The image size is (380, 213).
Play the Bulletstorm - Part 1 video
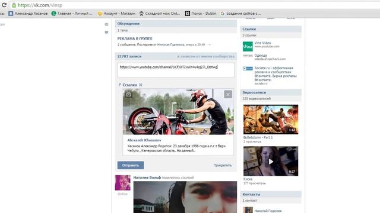tap(271, 120)
